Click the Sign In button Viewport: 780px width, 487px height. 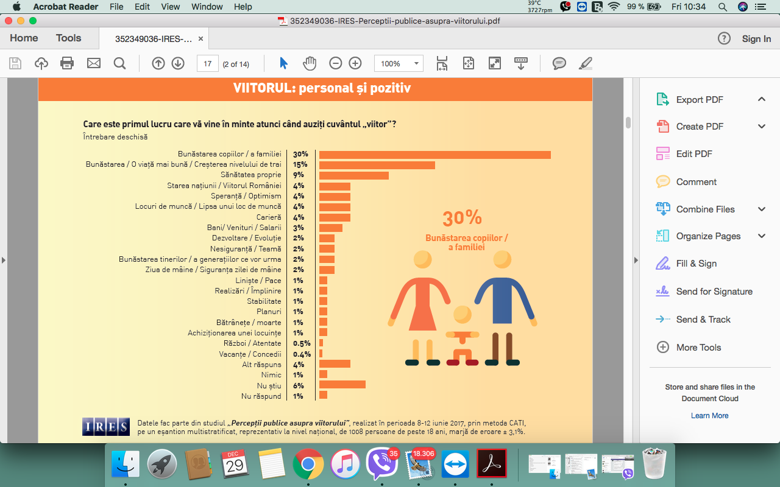click(x=756, y=38)
